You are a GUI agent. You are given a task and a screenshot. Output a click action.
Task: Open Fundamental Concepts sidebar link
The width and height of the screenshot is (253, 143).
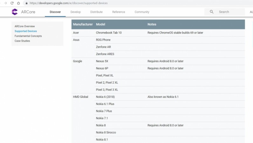coord(28,36)
